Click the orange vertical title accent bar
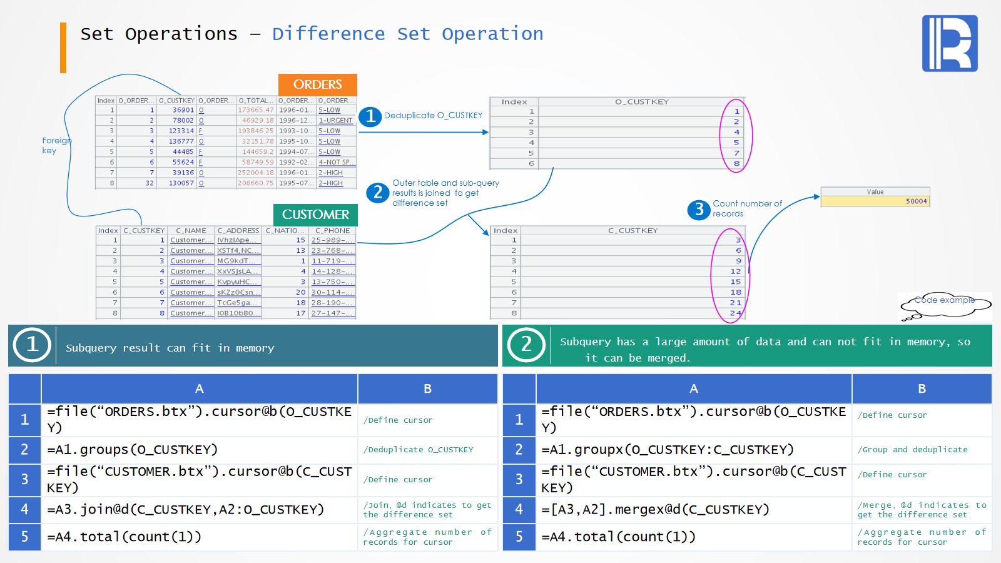Viewport: 1001px width, 563px height. (x=63, y=48)
